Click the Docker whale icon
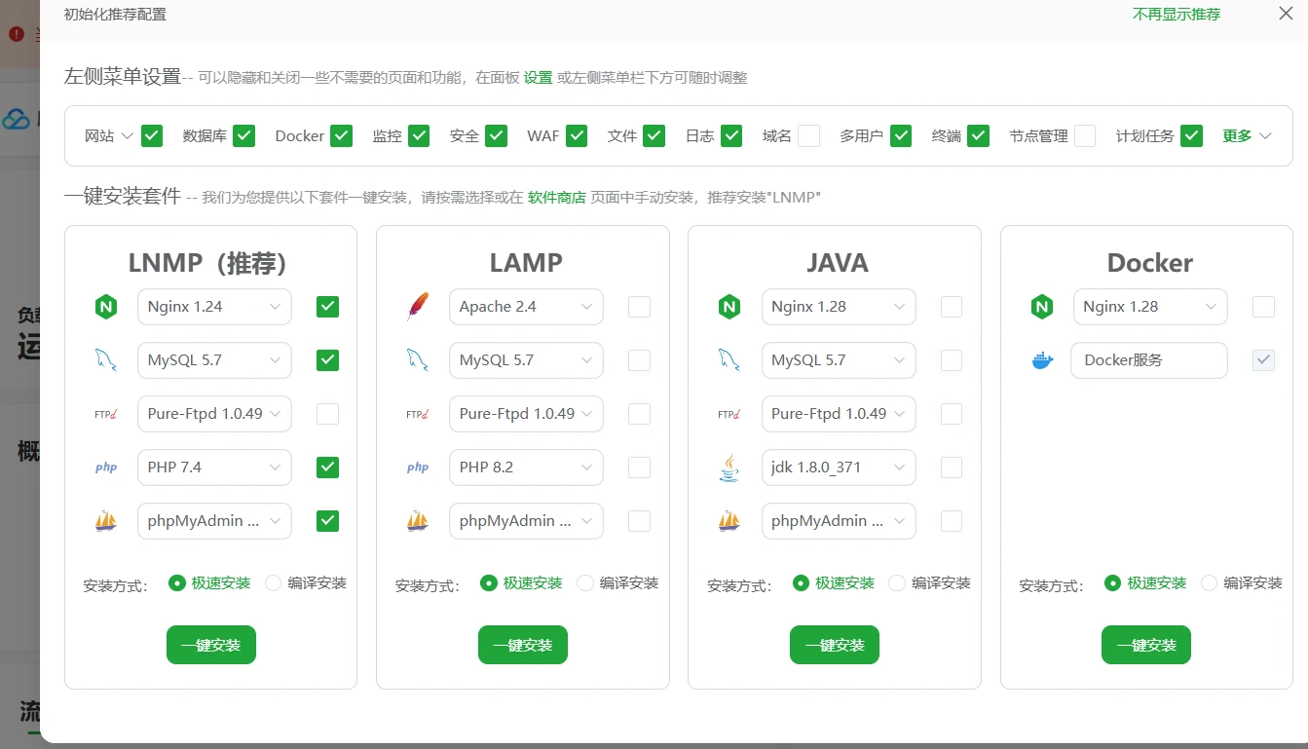Image resolution: width=1308 pixels, height=749 pixels. [1042, 360]
